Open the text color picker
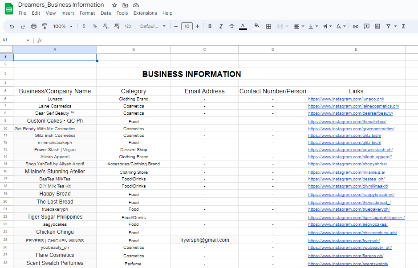418x268 pixels. click(x=243, y=26)
